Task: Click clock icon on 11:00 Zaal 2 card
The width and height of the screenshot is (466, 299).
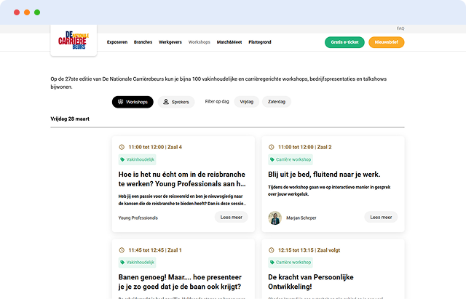Action: [x=272, y=147]
